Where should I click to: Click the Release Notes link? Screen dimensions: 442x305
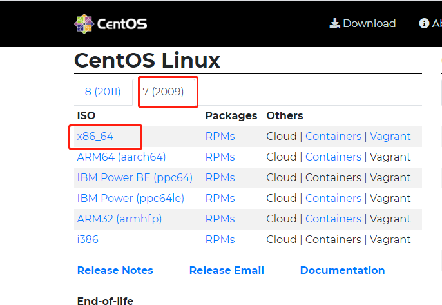(115, 270)
